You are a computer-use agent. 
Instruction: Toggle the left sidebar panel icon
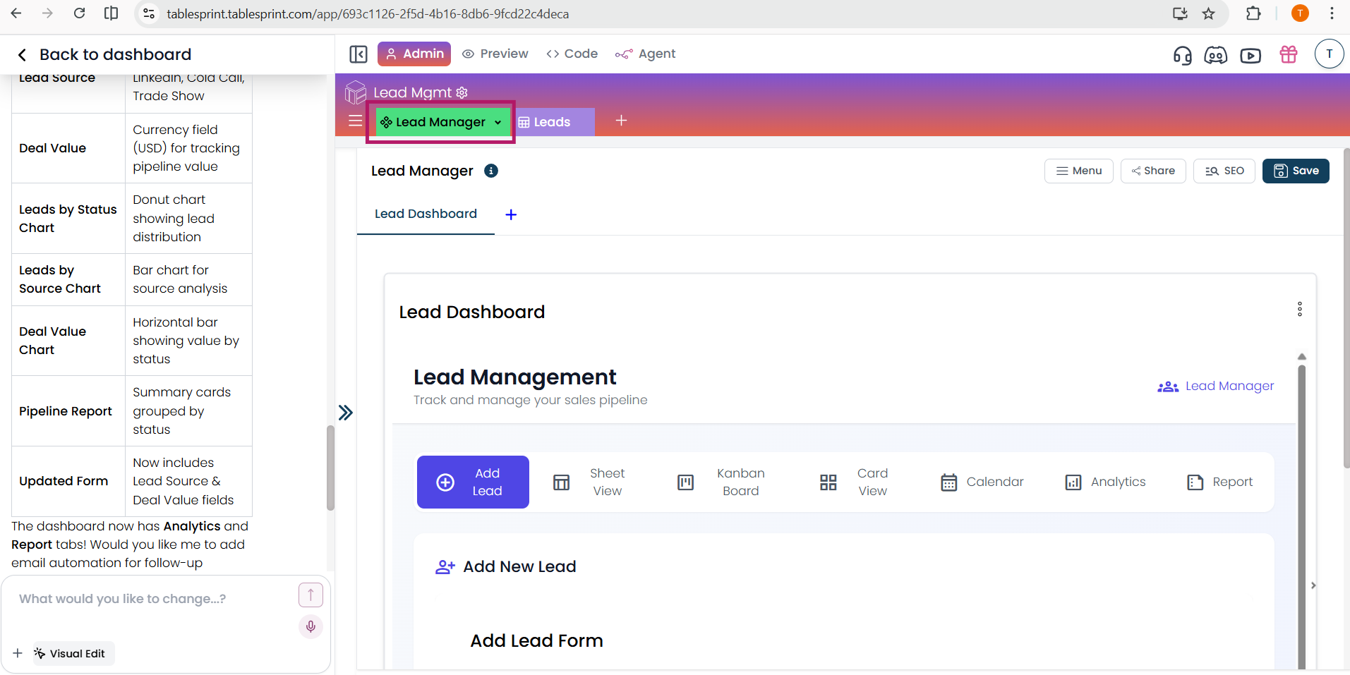point(358,54)
